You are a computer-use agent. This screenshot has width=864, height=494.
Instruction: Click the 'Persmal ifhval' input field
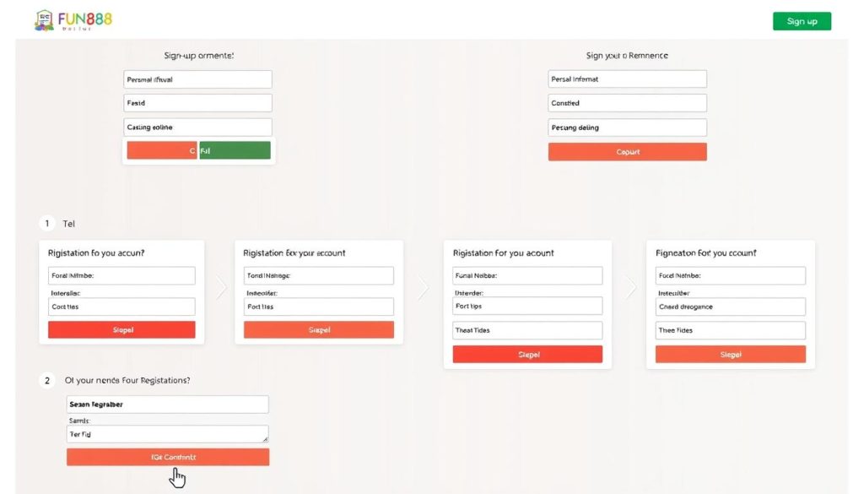(197, 79)
